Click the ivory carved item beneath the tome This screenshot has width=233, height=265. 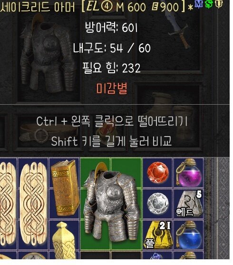(64, 239)
